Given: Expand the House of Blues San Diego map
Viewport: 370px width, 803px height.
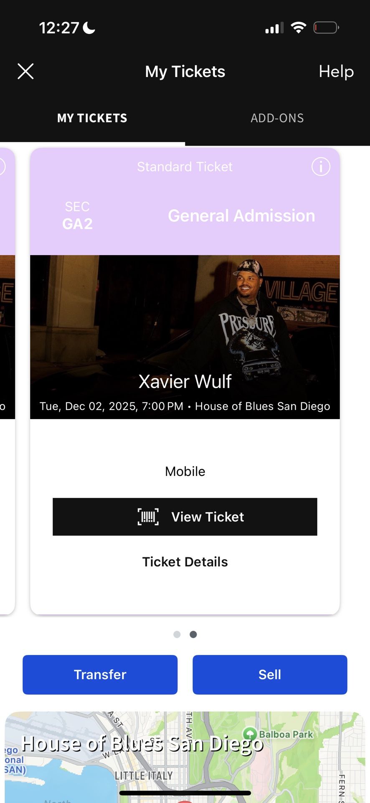Looking at the screenshot, I should click(x=185, y=753).
